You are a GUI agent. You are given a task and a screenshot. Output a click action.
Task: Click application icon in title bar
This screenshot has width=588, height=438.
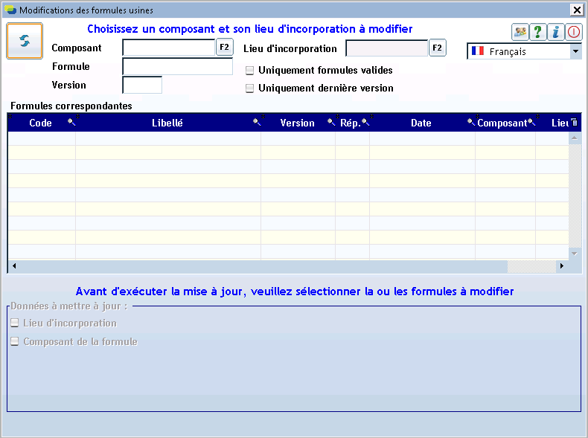coord(10,10)
